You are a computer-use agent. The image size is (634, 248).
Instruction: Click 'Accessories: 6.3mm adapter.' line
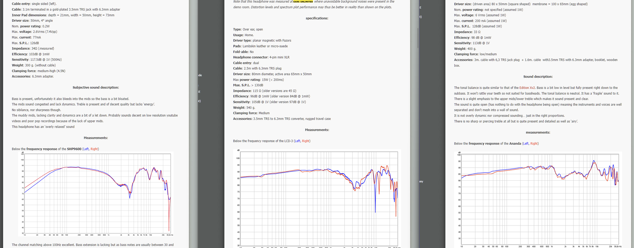point(33,76)
